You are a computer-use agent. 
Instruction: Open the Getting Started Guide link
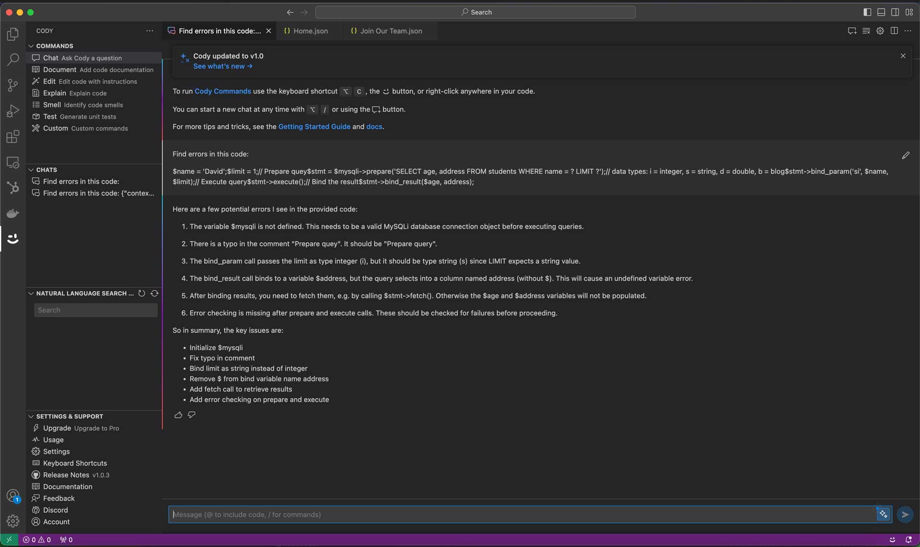(x=314, y=126)
